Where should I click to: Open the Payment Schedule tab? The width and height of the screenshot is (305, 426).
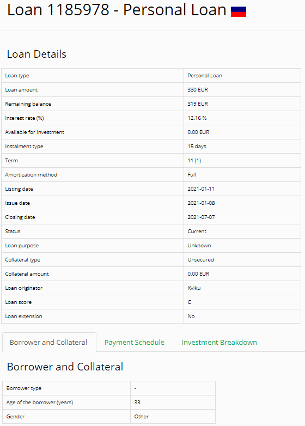(134, 342)
